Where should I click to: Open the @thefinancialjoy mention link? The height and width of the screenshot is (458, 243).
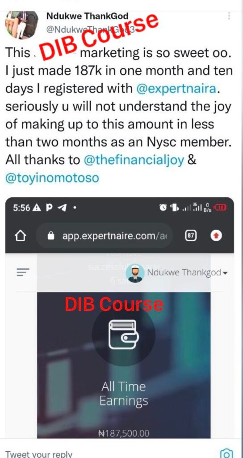point(134,160)
